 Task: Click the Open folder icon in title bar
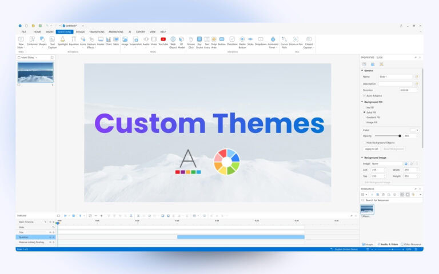pyautogui.click(x=33, y=26)
